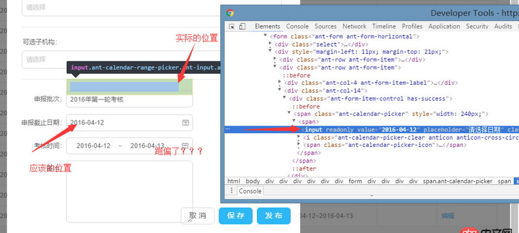Image resolution: width=519 pixels, height=233 pixels.
Task: Click the 编辑 link in background table
Action: tap(448, 216)
